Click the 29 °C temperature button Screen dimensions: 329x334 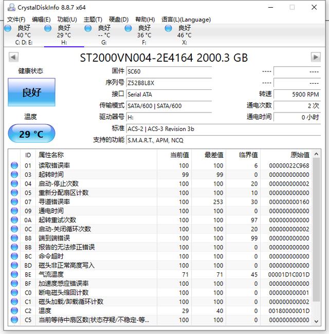click(31, 134)
